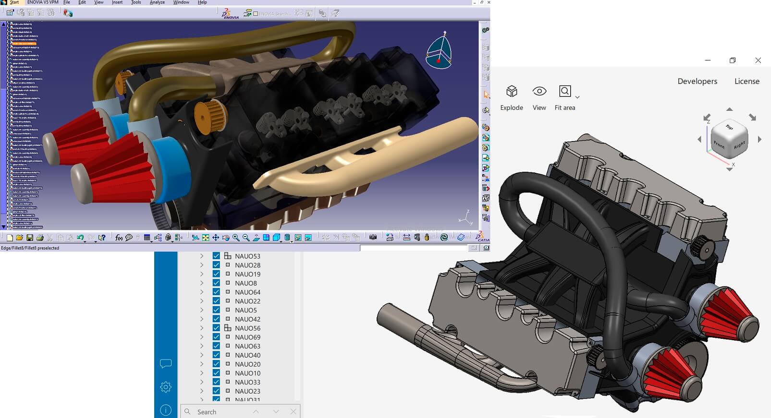Open the Fit area dropdown arrow

[x=577, y=97]
